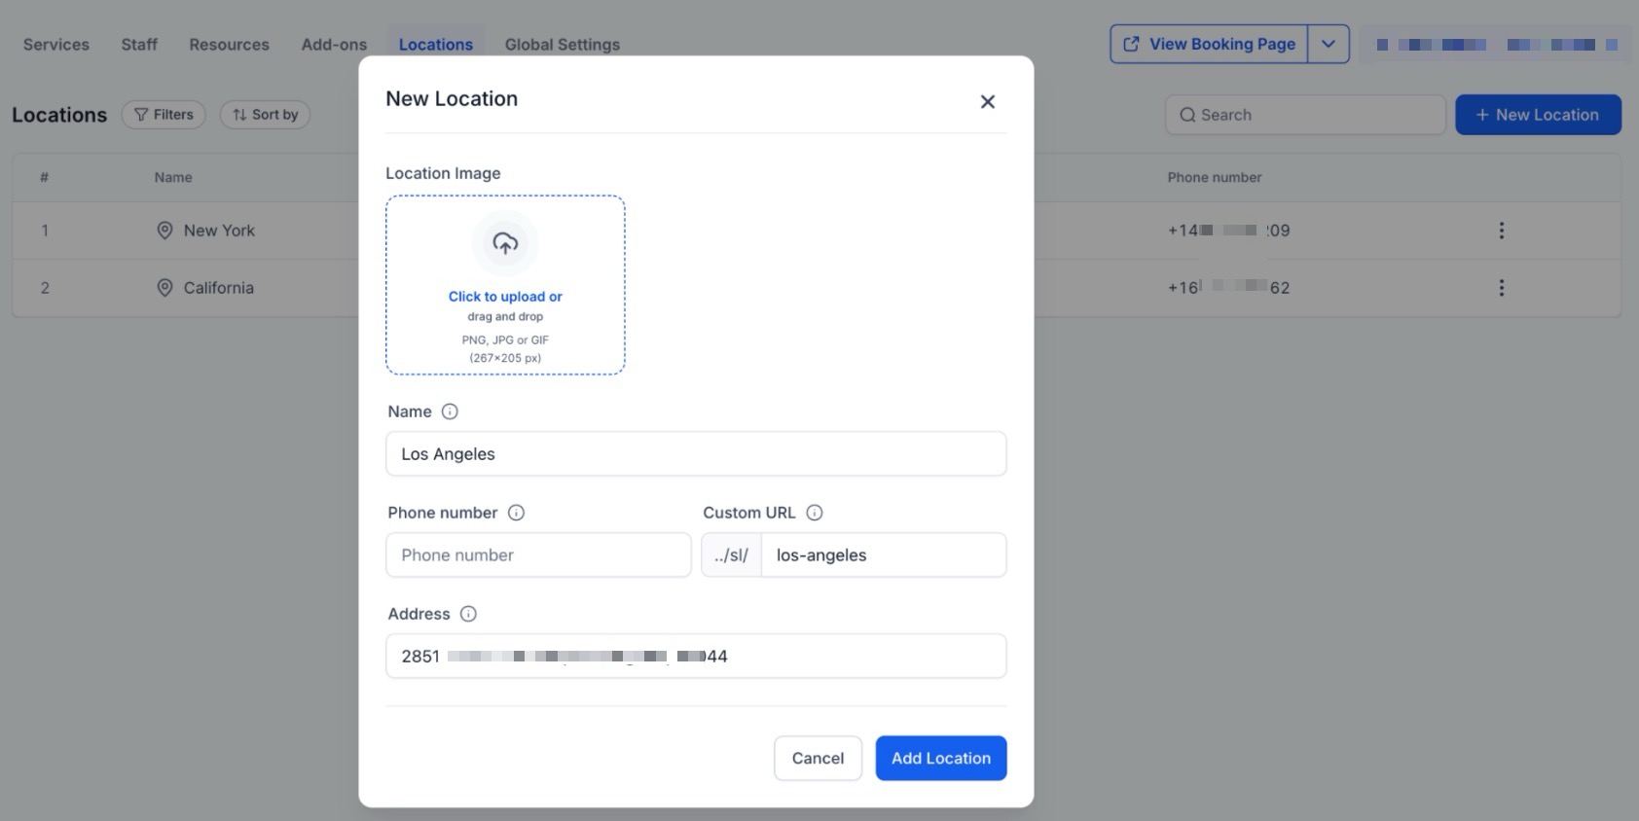
Task: Cancel the new location form
Action: point(818,758)
